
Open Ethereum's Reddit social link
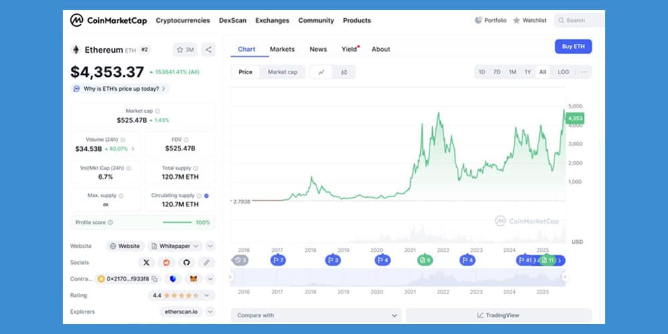point(166,263)
